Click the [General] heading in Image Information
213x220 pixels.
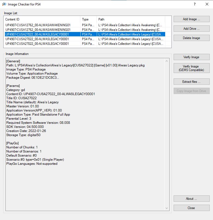point(13,61)
